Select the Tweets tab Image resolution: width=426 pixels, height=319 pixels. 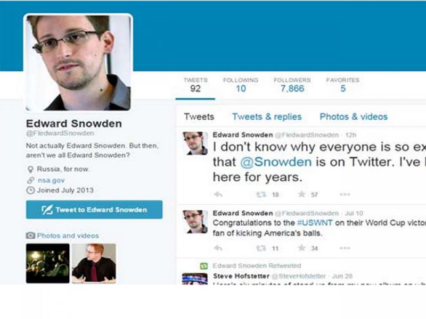tap(199, 116)
